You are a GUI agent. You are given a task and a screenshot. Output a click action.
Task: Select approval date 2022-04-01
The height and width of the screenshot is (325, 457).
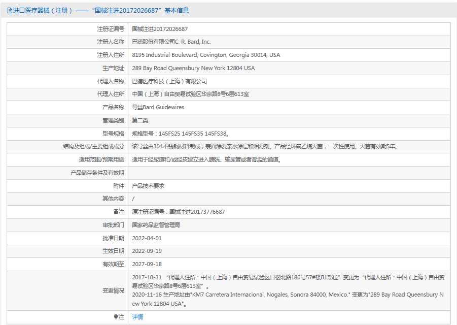point(147,238)
